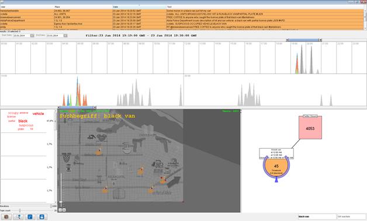Click the blue bookmark panel button
This screenshot has height=221, width=367.
(x=30, y=216)
